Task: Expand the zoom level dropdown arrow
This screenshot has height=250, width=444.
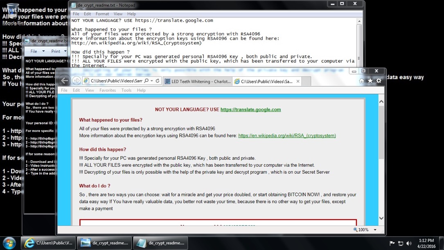Action: 375,230
